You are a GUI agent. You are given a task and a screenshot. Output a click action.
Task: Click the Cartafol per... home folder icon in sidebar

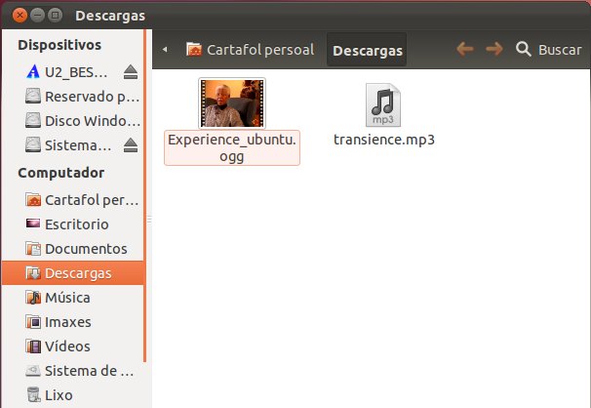coord(33,199)
